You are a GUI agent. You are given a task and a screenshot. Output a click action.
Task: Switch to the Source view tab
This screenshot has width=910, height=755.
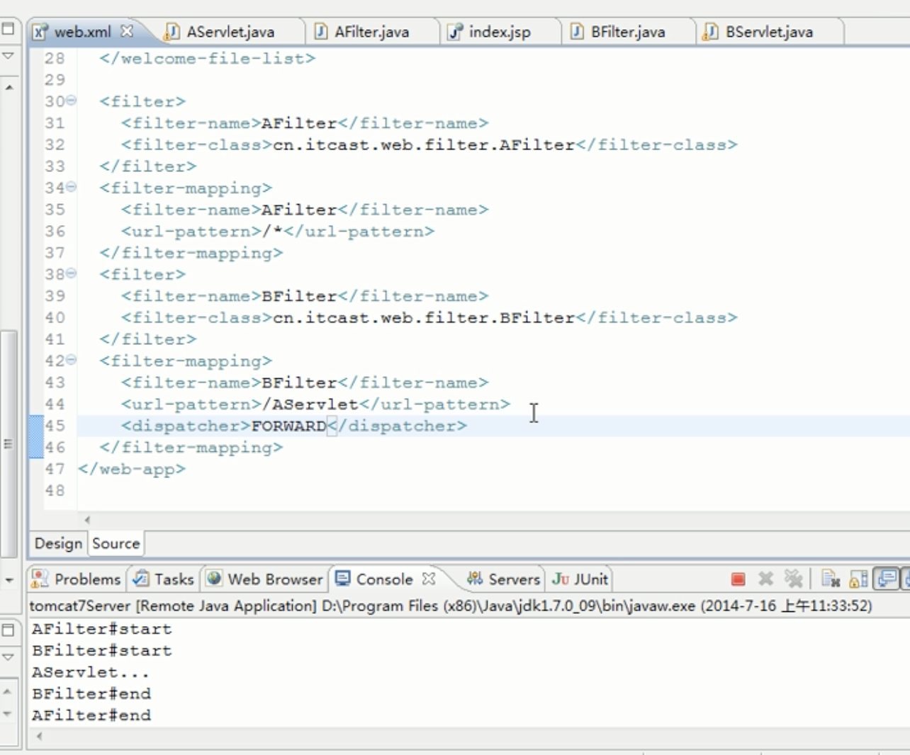(116, 543)
